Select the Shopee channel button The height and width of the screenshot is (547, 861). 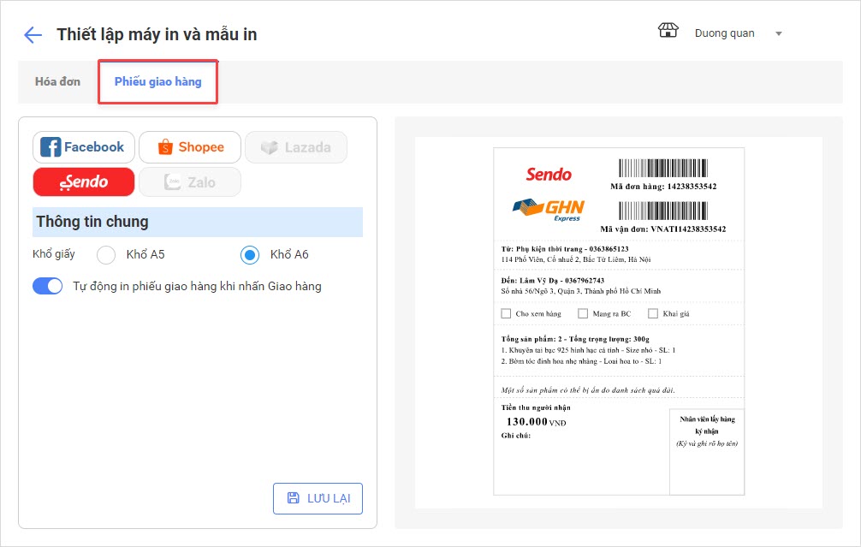pyautogui.click(x=190, y=147)
